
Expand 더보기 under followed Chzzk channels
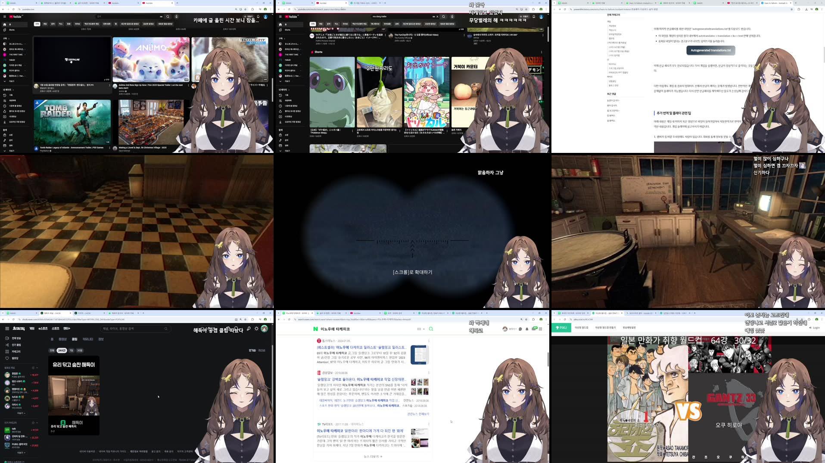coord(21,413)
